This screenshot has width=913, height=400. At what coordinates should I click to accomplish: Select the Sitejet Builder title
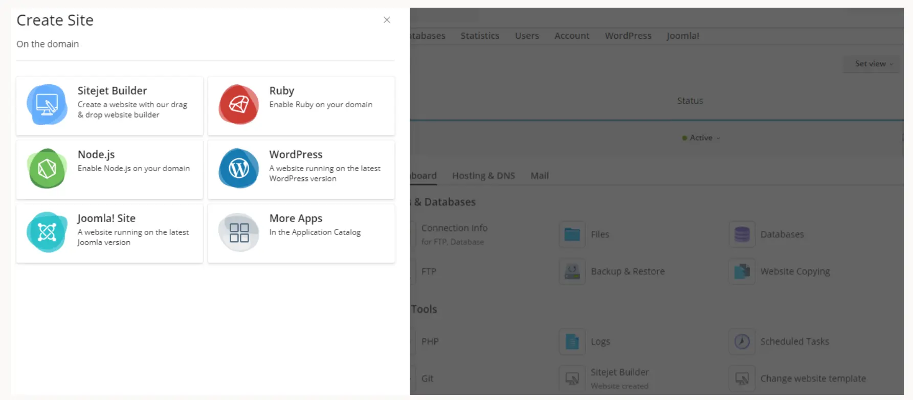tap(112, 90)
